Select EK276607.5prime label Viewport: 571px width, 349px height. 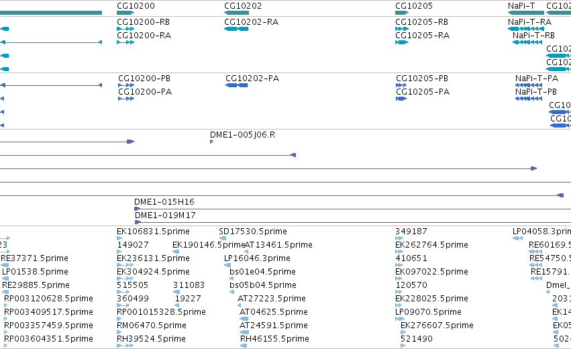tap(437, 326)
